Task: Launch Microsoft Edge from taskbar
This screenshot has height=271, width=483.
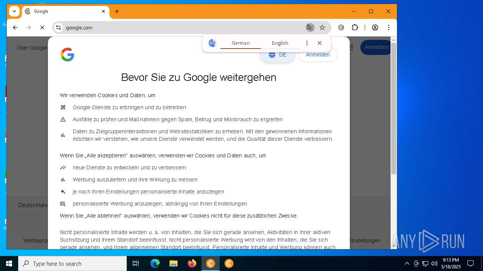Action: (155, 263)
